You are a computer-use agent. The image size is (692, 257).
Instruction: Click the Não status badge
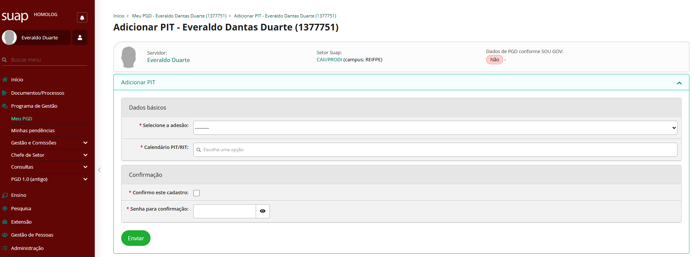pyautogui.click(x=495, y=60)
